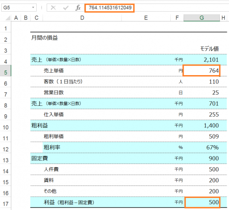Open Insert Function fx dialog

[78, 7]
